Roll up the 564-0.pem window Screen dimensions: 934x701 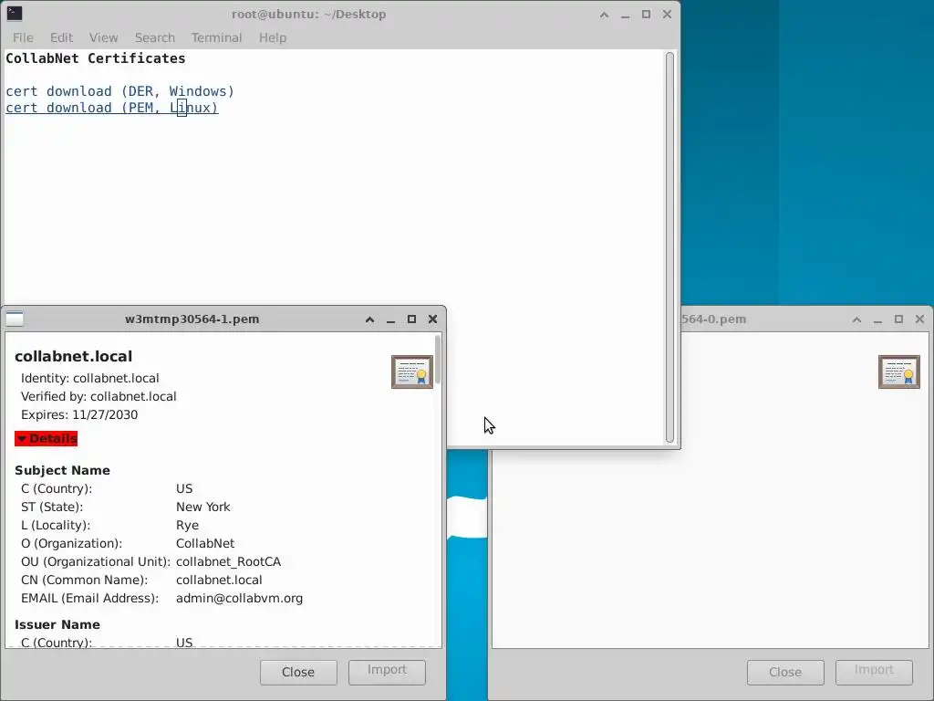click(x=856, y=319)
